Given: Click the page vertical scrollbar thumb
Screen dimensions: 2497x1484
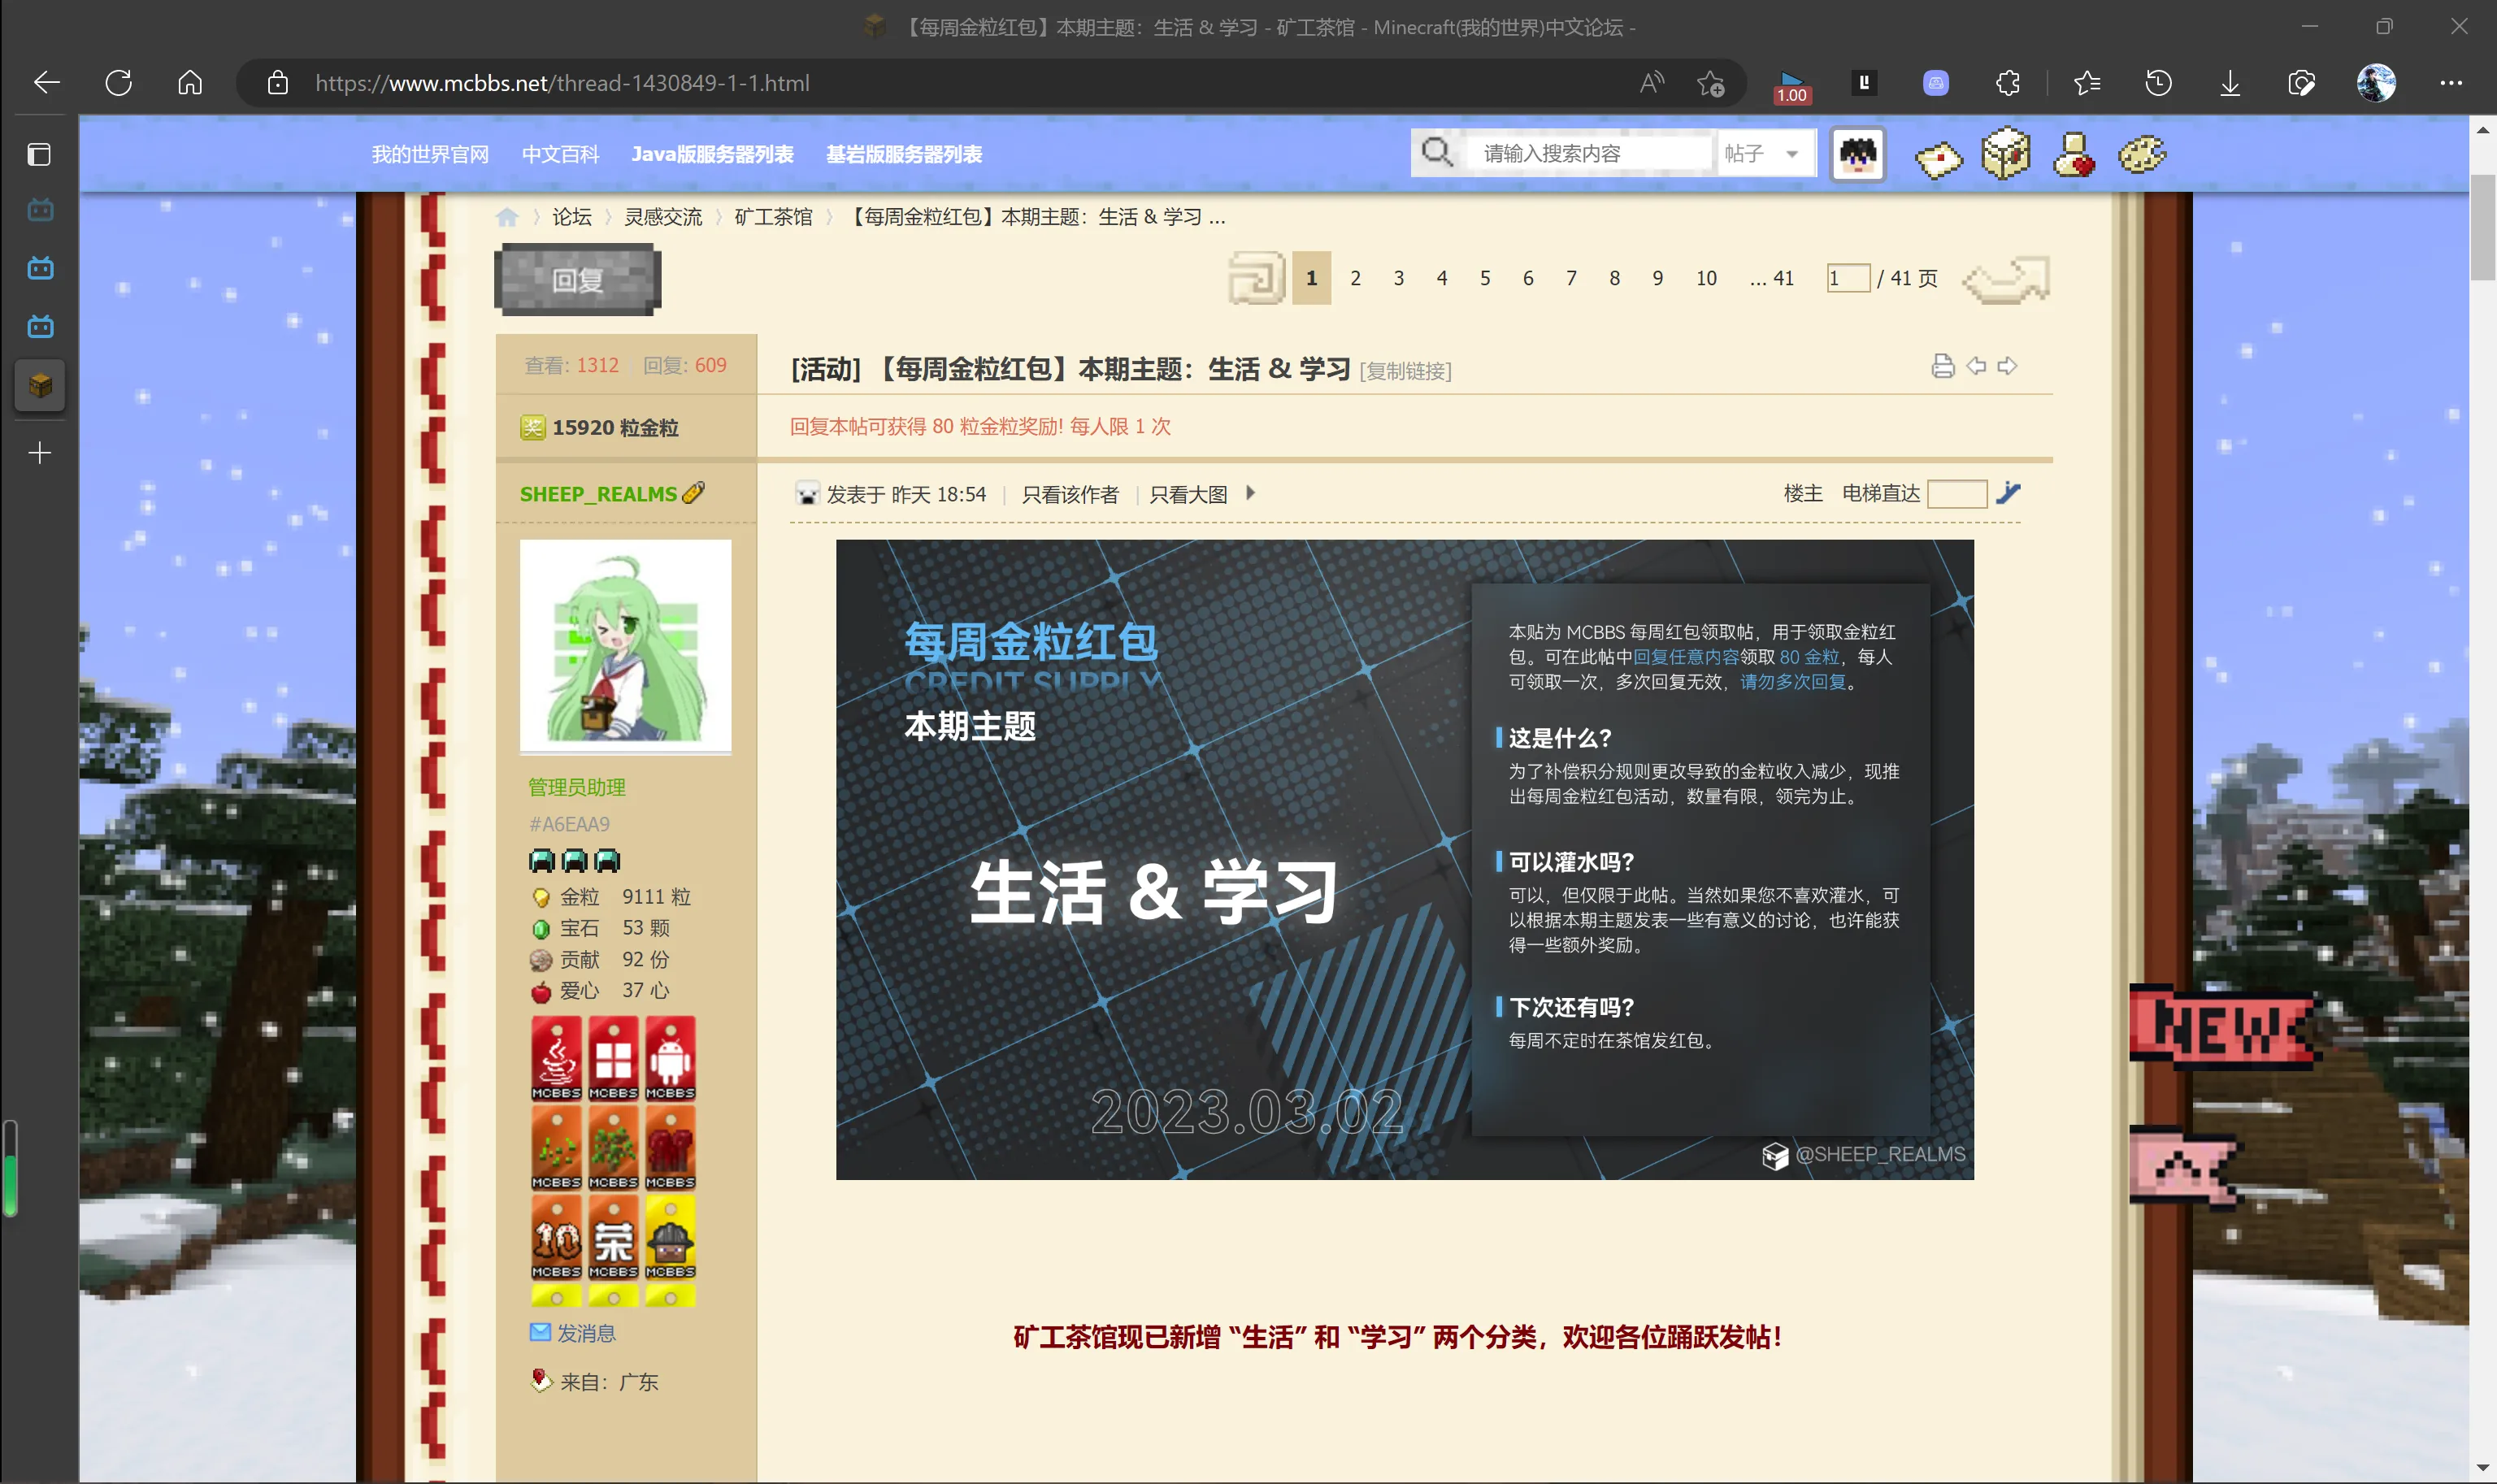Looking at the screenshot, I should pos(2483,228).
